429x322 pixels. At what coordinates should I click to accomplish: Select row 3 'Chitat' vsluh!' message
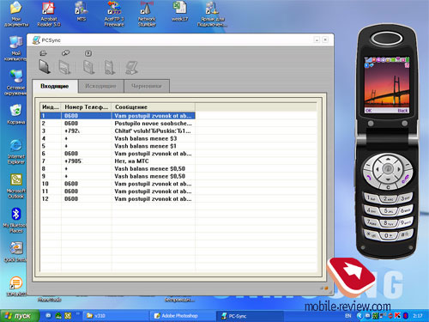coord(118,131)
